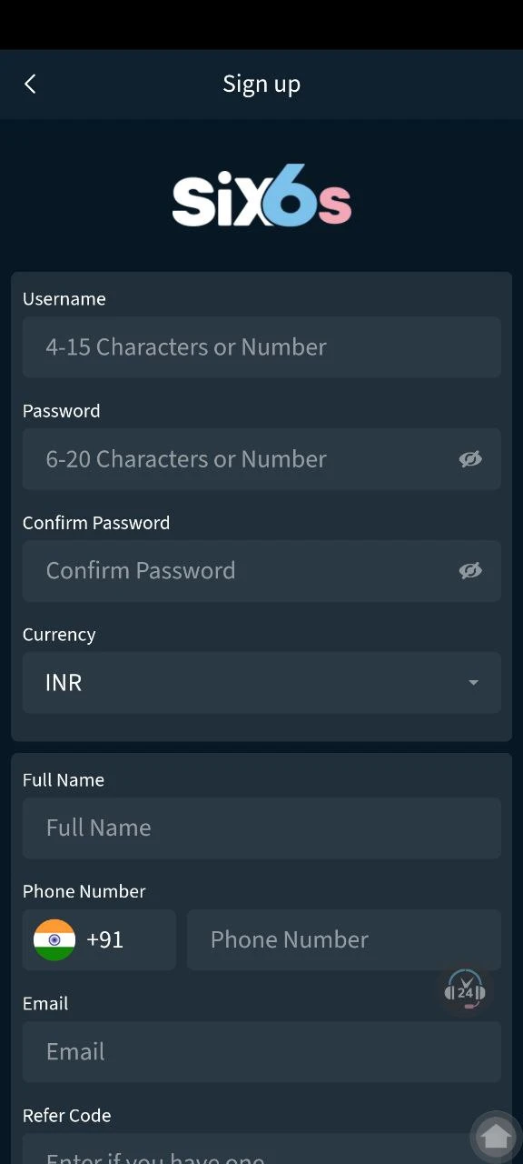Click the eye icon on Confirm Password
The width and height of the screenshot is (523, 1164).
470,570
